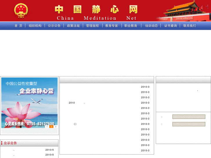Screen dimensions: 211x158
Task: Click the lotus banner 企业家静心营 image
Action: pyautogui.click(x=29, y=103)
